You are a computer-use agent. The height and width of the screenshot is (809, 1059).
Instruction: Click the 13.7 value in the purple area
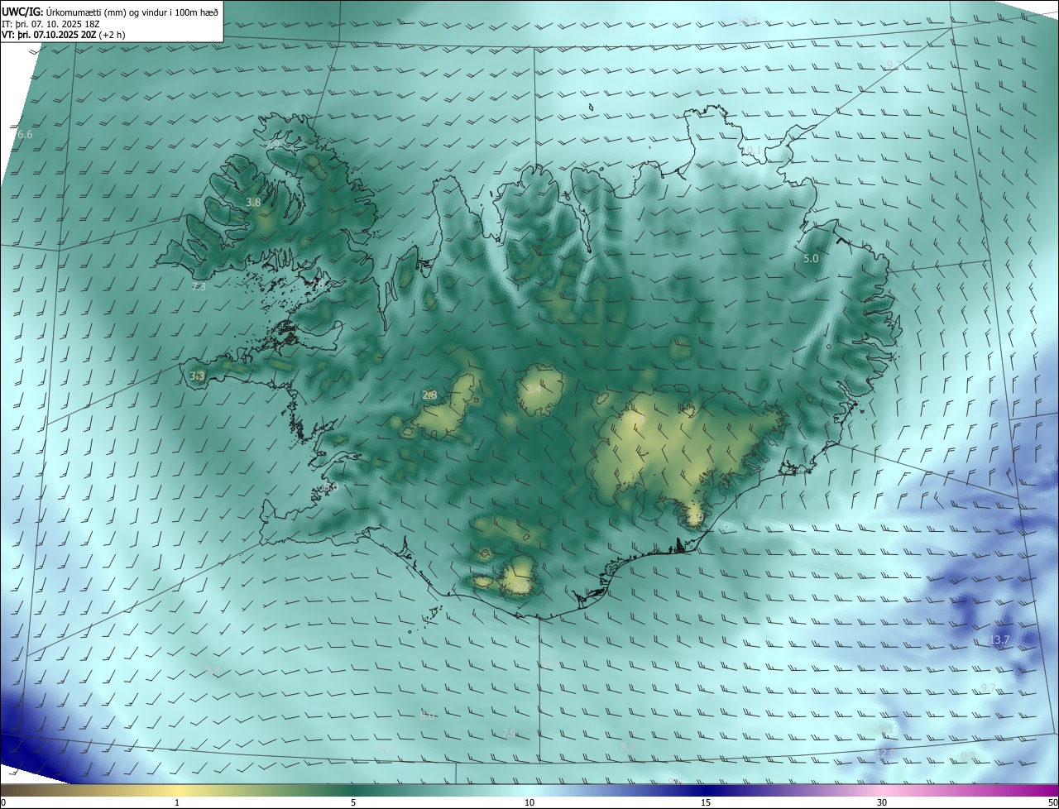tap(999, 640)
